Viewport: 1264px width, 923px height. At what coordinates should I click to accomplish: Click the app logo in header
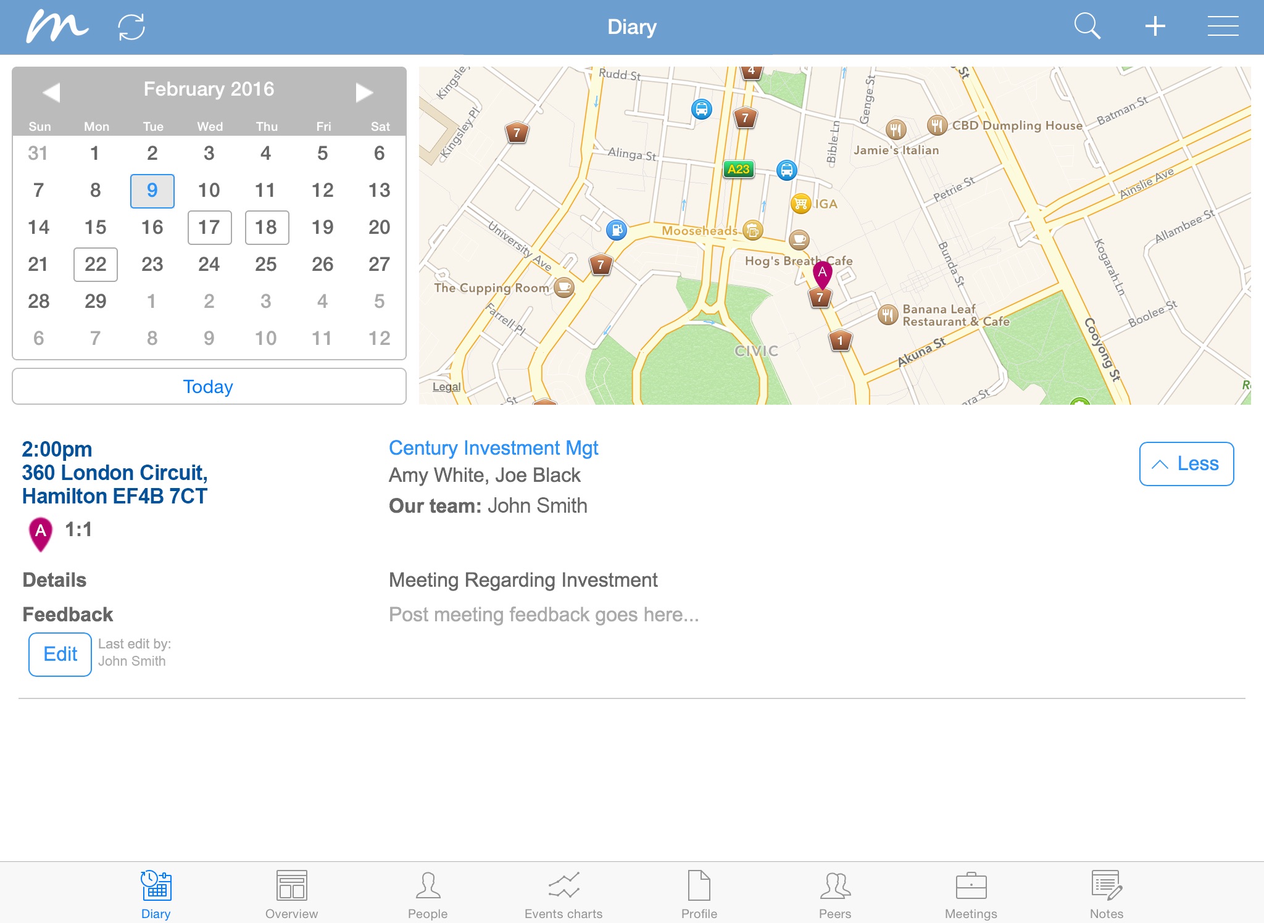point(57,27)
